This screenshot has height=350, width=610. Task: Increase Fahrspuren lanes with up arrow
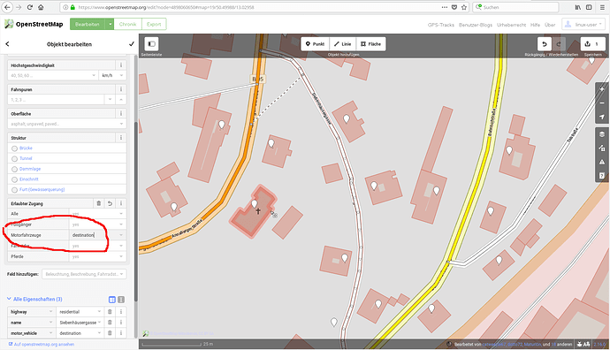coord(121,100)
